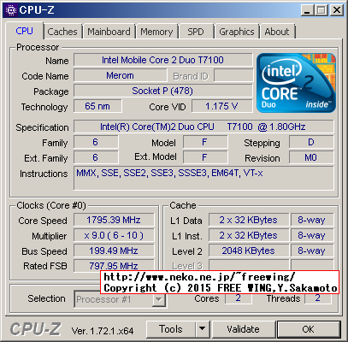Click the CPU-Z title bar app icon

11,10
